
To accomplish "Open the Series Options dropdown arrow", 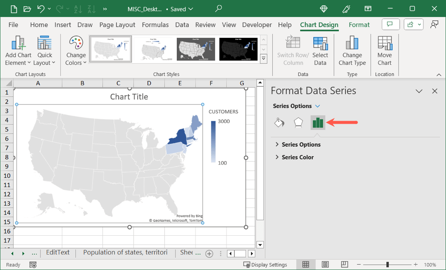I will [318, 106].
